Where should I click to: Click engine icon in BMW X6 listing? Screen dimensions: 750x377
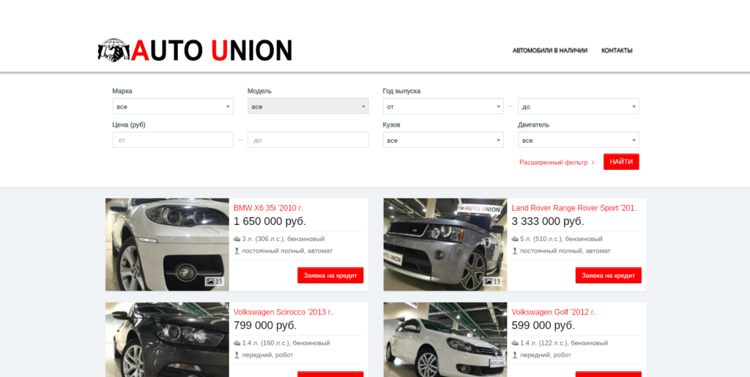[x=237, y=239]
